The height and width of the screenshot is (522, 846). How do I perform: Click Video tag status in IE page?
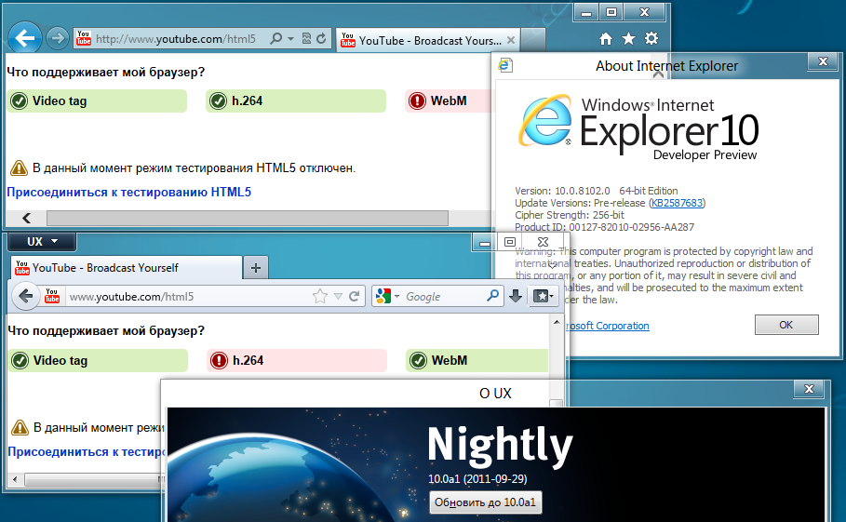coord(97,100)
